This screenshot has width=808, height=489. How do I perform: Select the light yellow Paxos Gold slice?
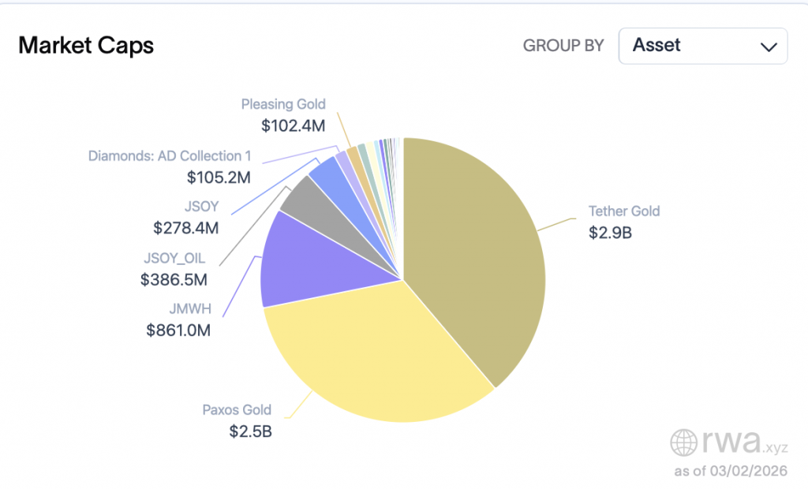click(371, 355)
